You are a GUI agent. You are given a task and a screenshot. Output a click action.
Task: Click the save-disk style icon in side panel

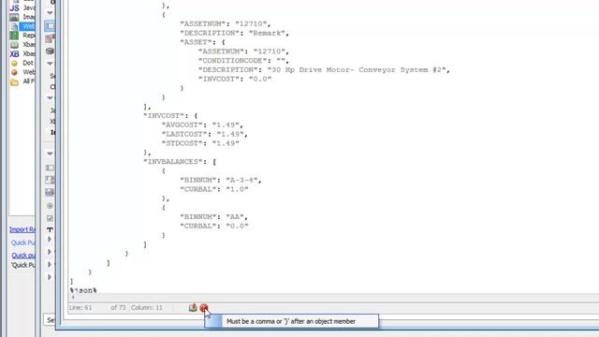[50, 192]
